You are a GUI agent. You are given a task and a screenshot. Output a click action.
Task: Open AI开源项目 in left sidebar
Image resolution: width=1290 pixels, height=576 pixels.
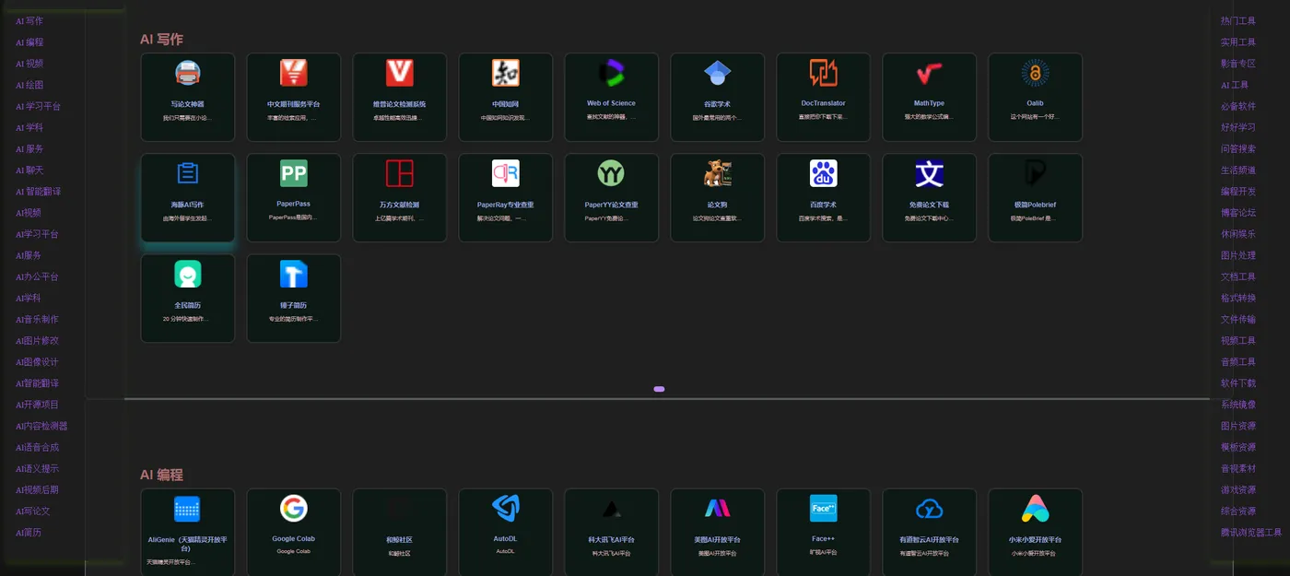(x=37, y=405)
